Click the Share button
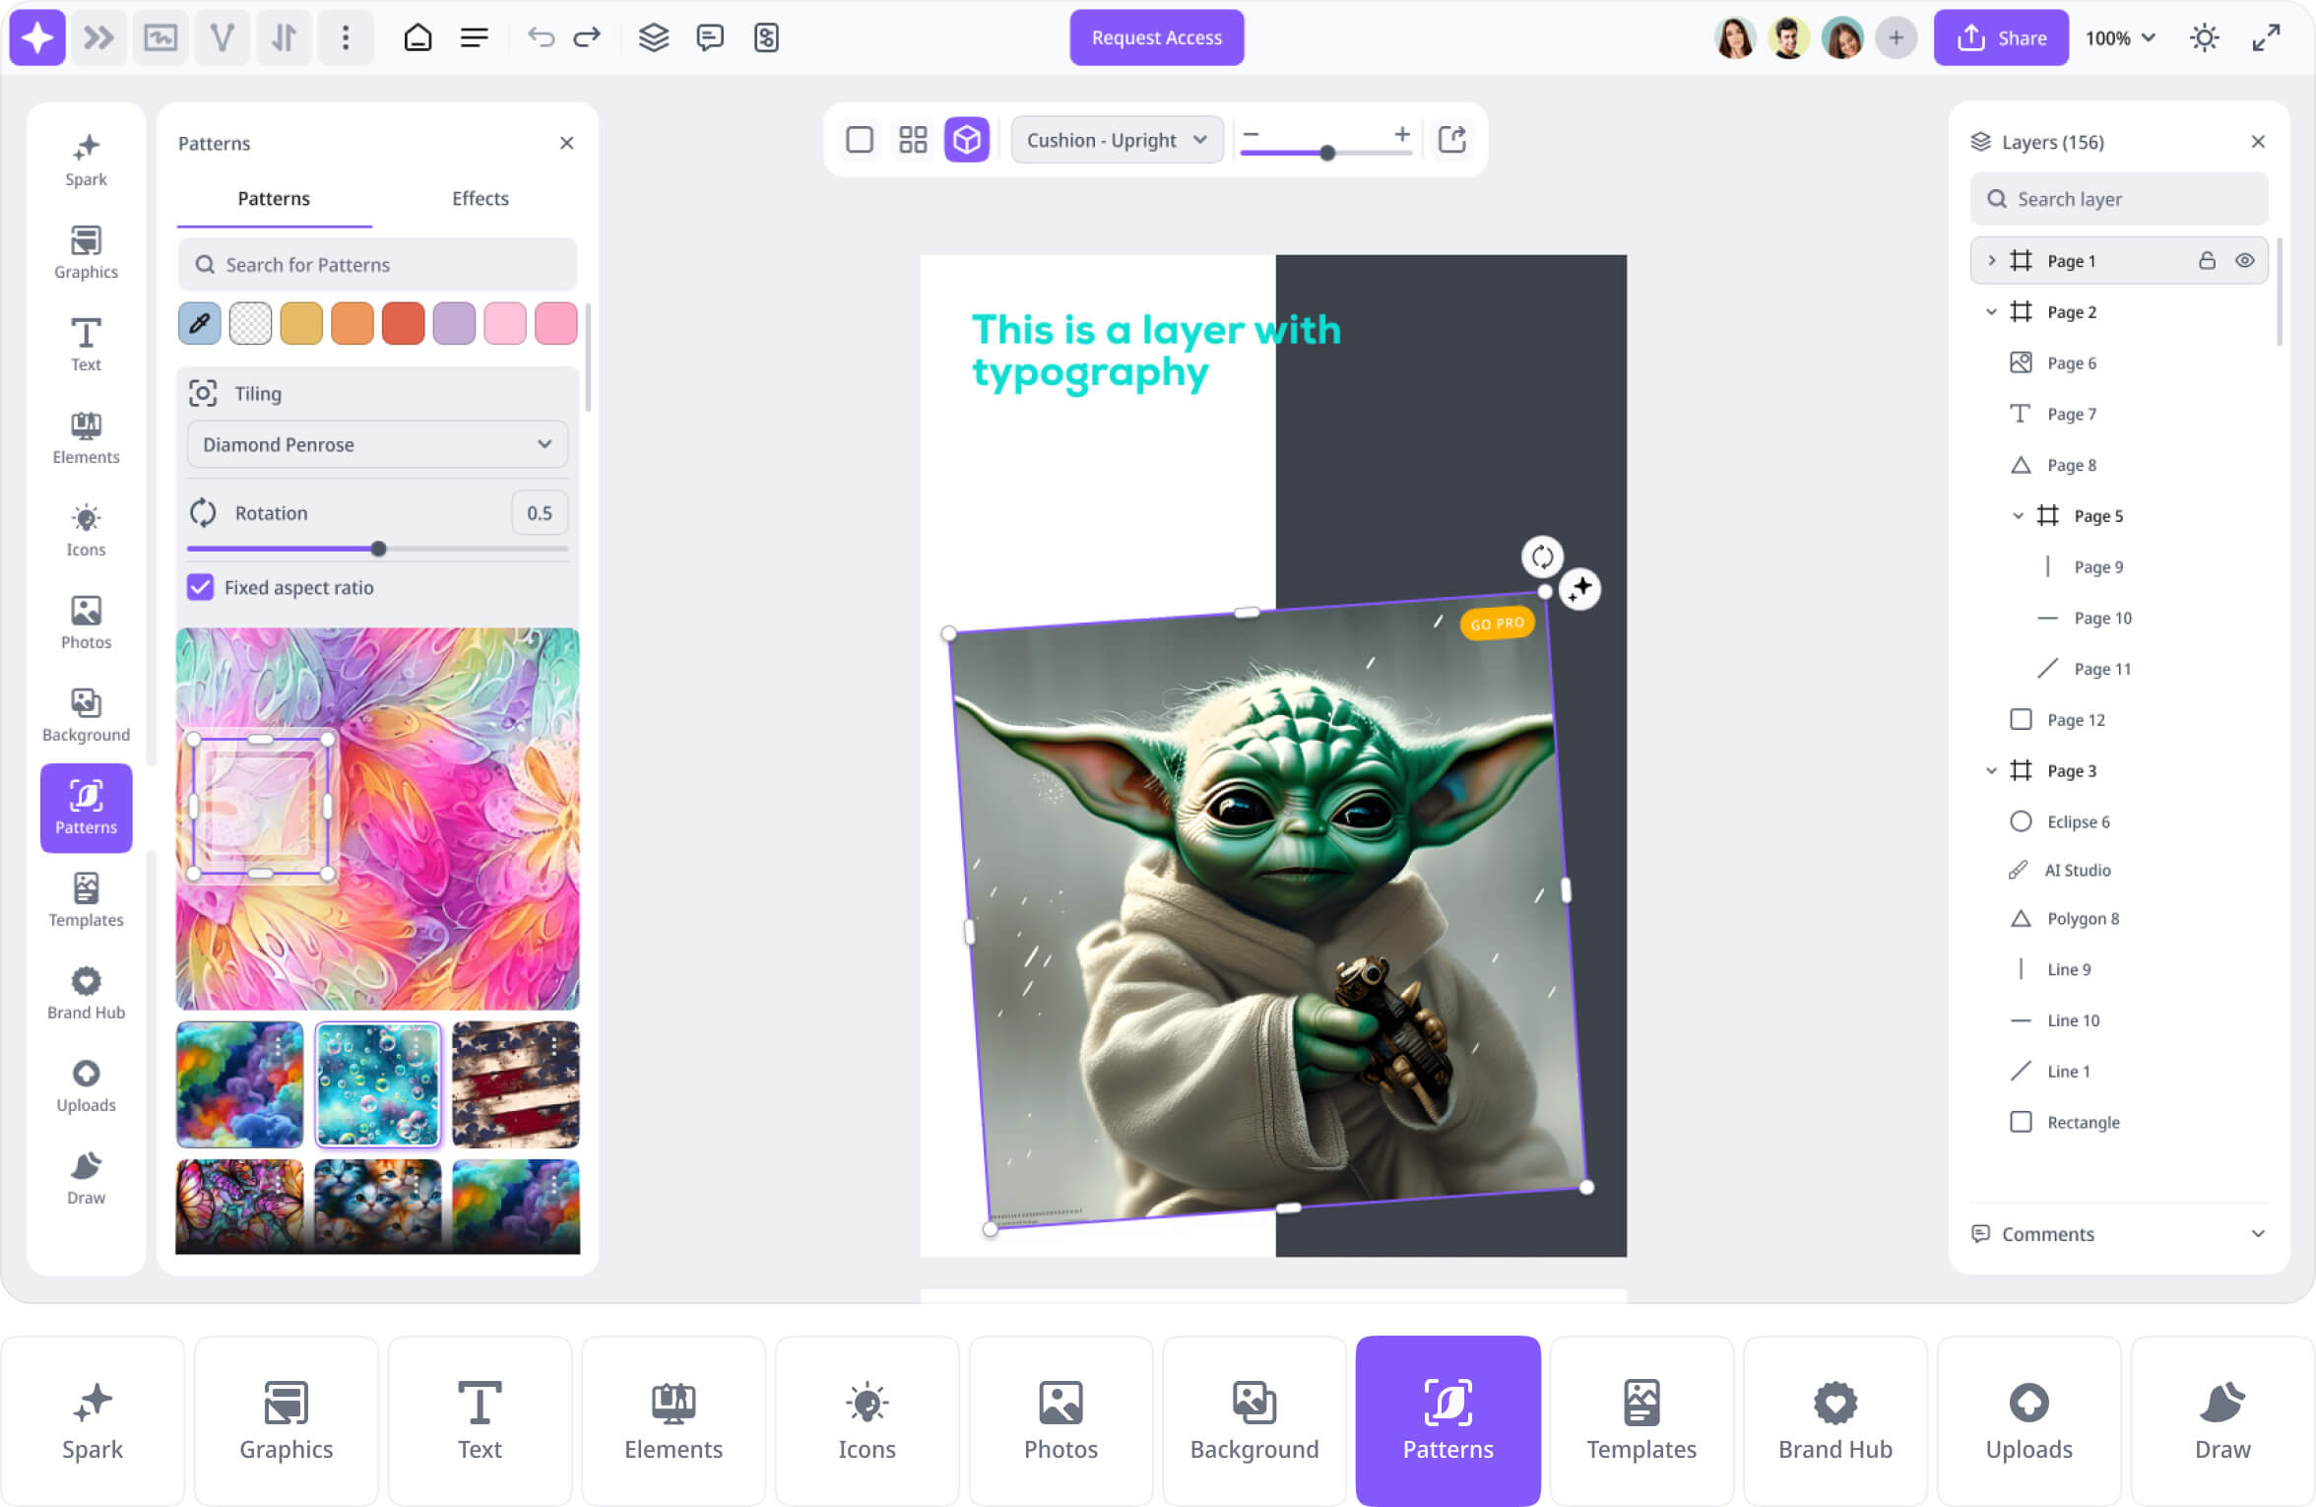2316x1507 pixels. [x=2000, y=37]
